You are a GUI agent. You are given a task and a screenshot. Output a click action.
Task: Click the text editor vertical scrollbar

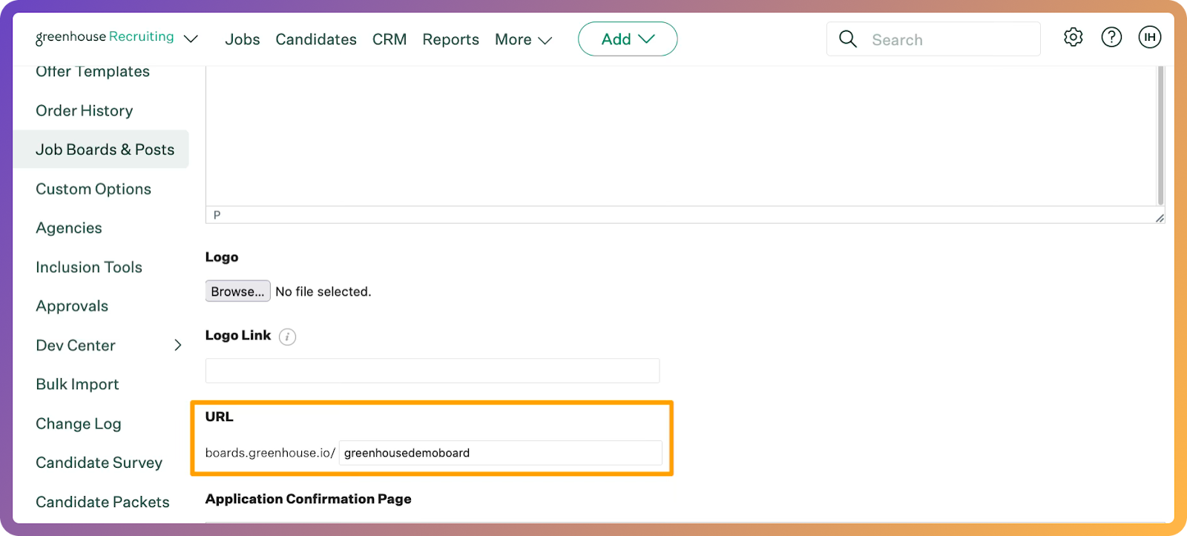coord(1160,133)
